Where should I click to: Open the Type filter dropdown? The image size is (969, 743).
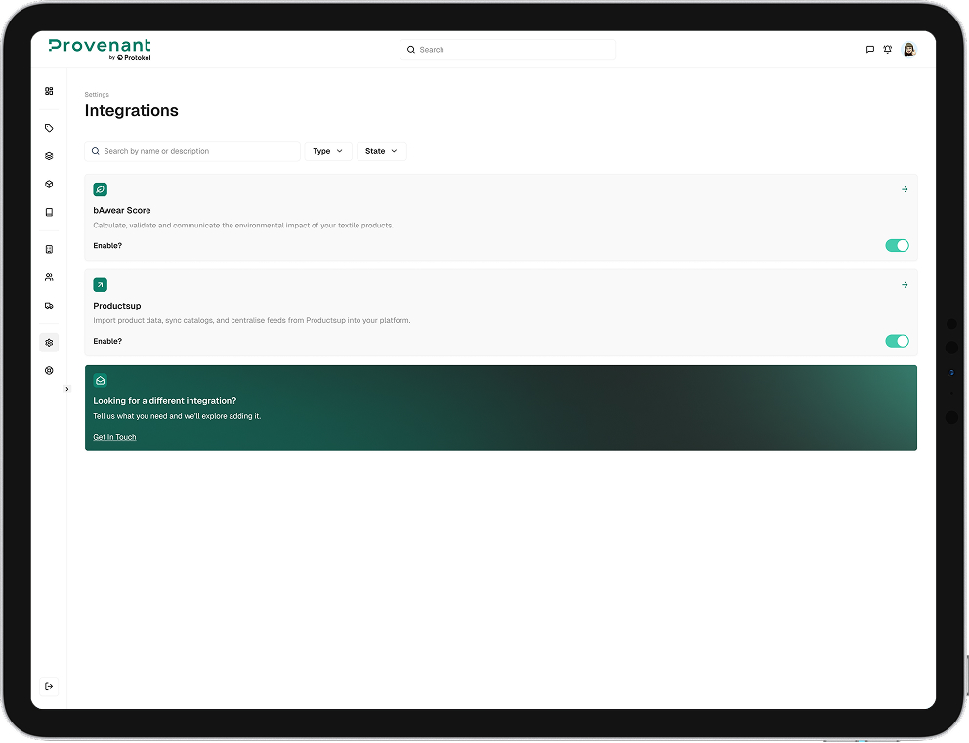(327, 151)
